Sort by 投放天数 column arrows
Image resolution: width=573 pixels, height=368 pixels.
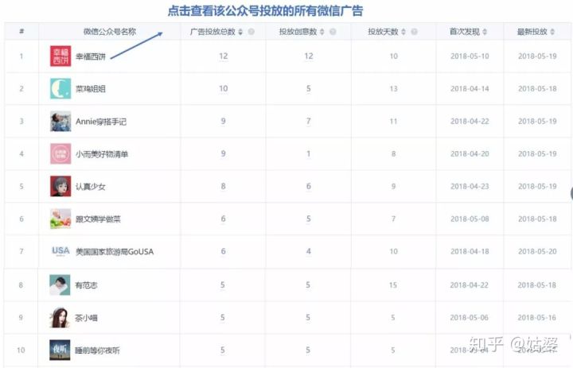click(x=403, y=32)
